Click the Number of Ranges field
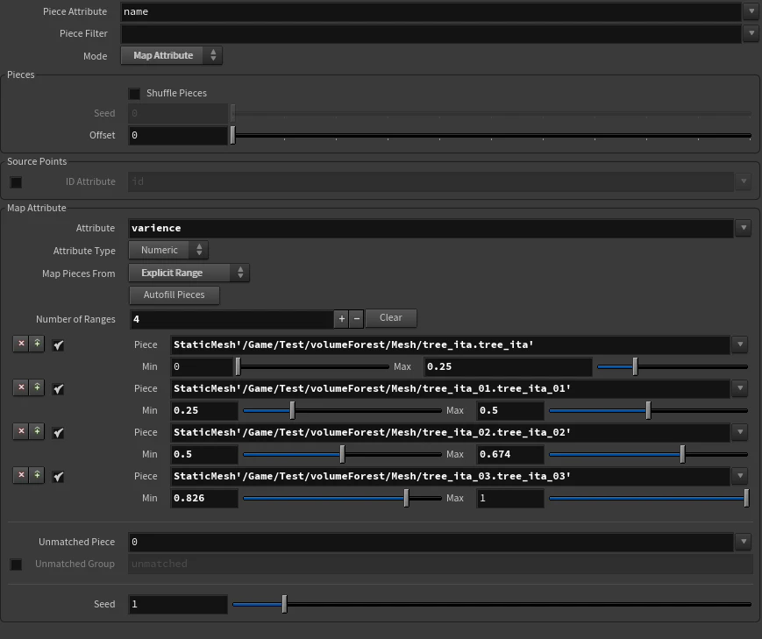Screen dimensions: 762x639 tap(231, 319)
